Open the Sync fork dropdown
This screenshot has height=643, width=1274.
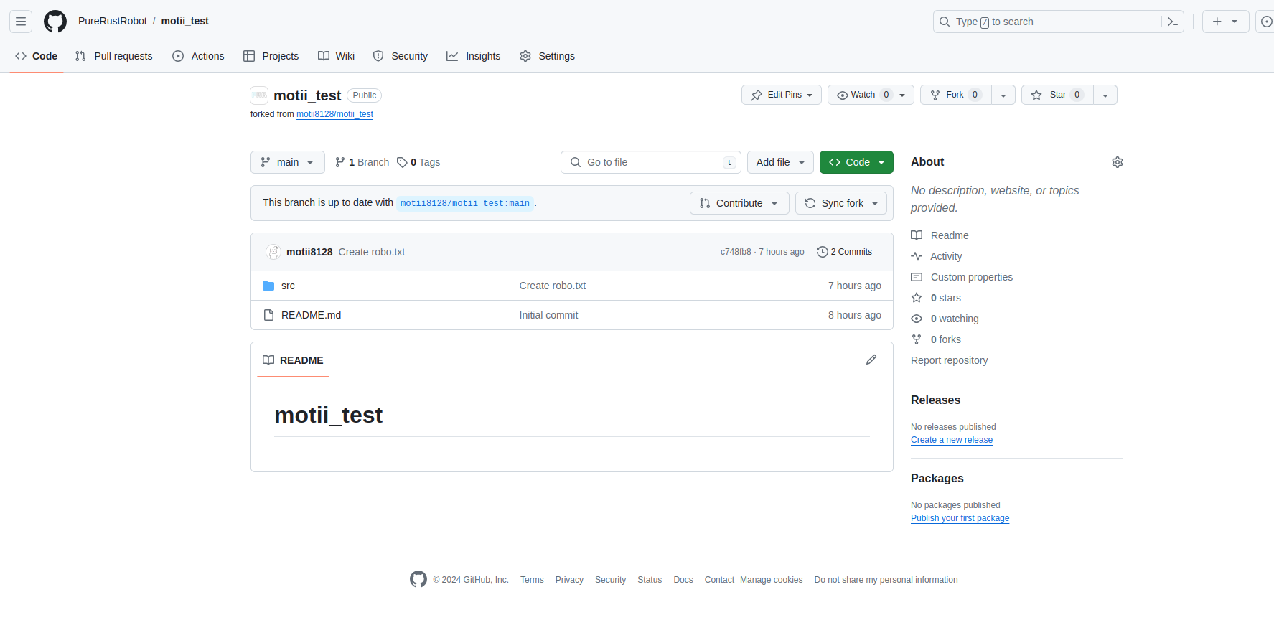pyautogui.click(x=841, y=203)
